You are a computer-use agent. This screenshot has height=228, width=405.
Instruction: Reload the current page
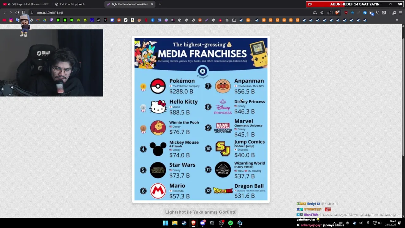pyautogui.click(x=17, y=13)
